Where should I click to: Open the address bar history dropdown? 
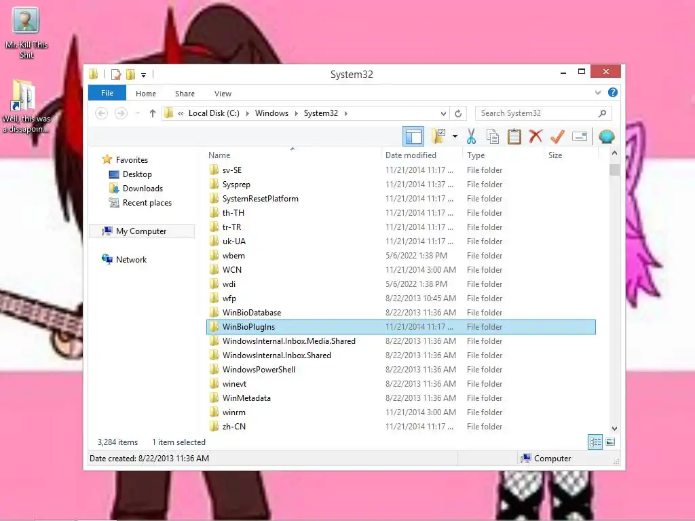point(443,113)
